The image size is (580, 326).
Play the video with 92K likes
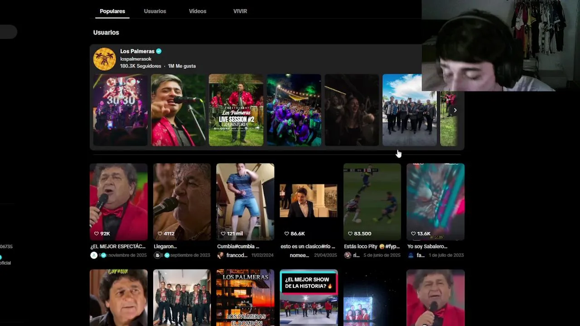tap(119, 201)
